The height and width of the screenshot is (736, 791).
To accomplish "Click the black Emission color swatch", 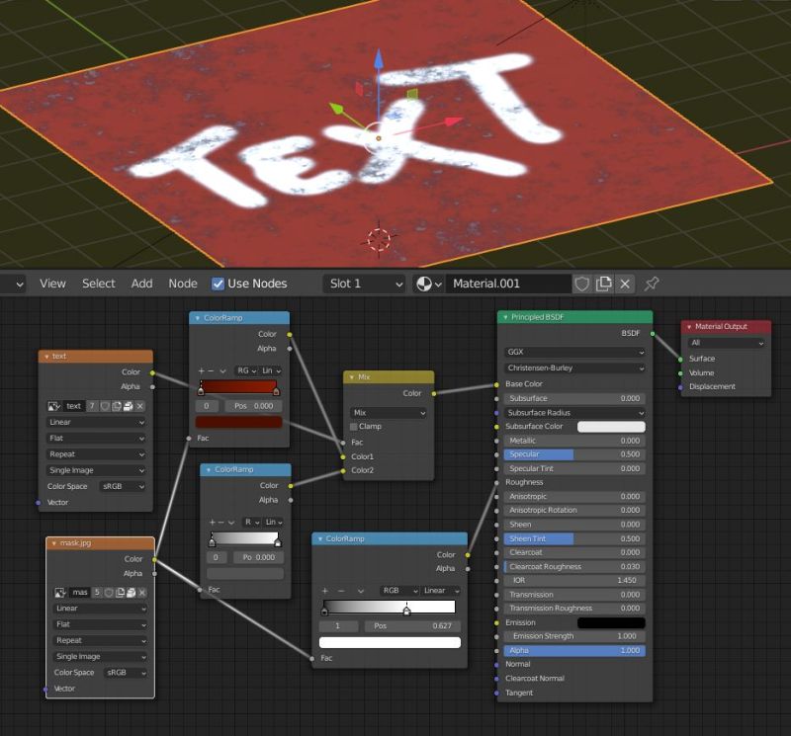I will pyautogui.click(x=611, y=622).
